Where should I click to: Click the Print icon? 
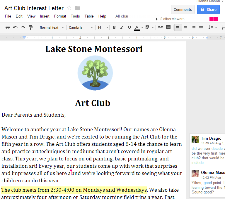coord(8,27)
